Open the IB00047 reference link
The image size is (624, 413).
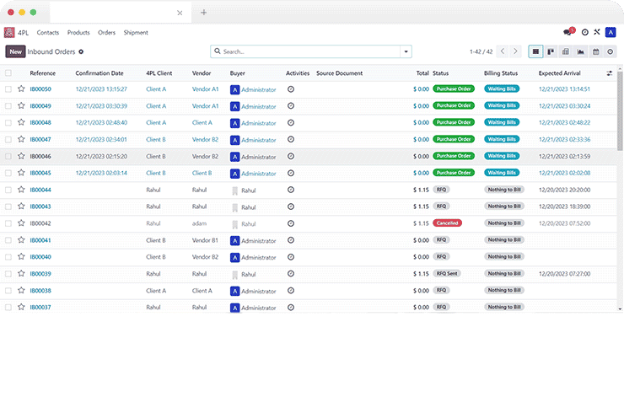click(40, 140)
